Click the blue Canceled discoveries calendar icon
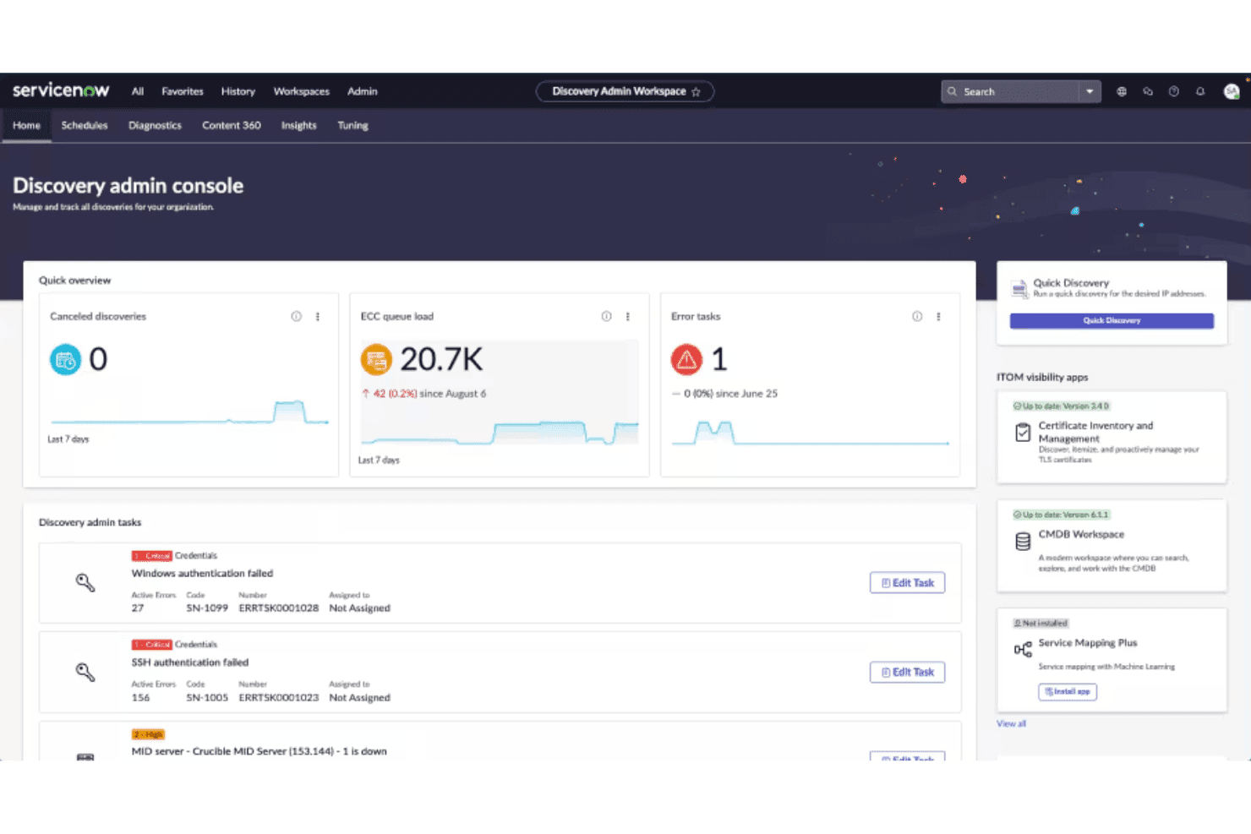 coord(65,360)
